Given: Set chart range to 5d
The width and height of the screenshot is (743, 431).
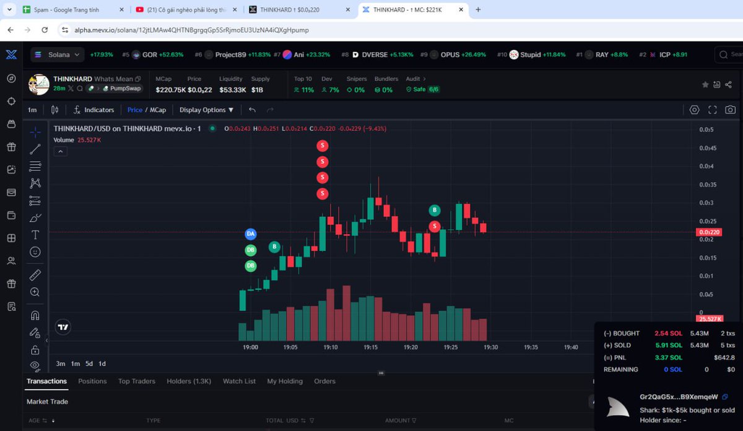Looking at the screenshot, I should coord(89,364).
